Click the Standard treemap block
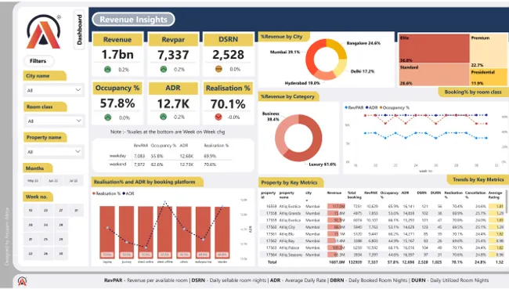The image size is (509, 289). pyautogui.click(x=435, y=74)
